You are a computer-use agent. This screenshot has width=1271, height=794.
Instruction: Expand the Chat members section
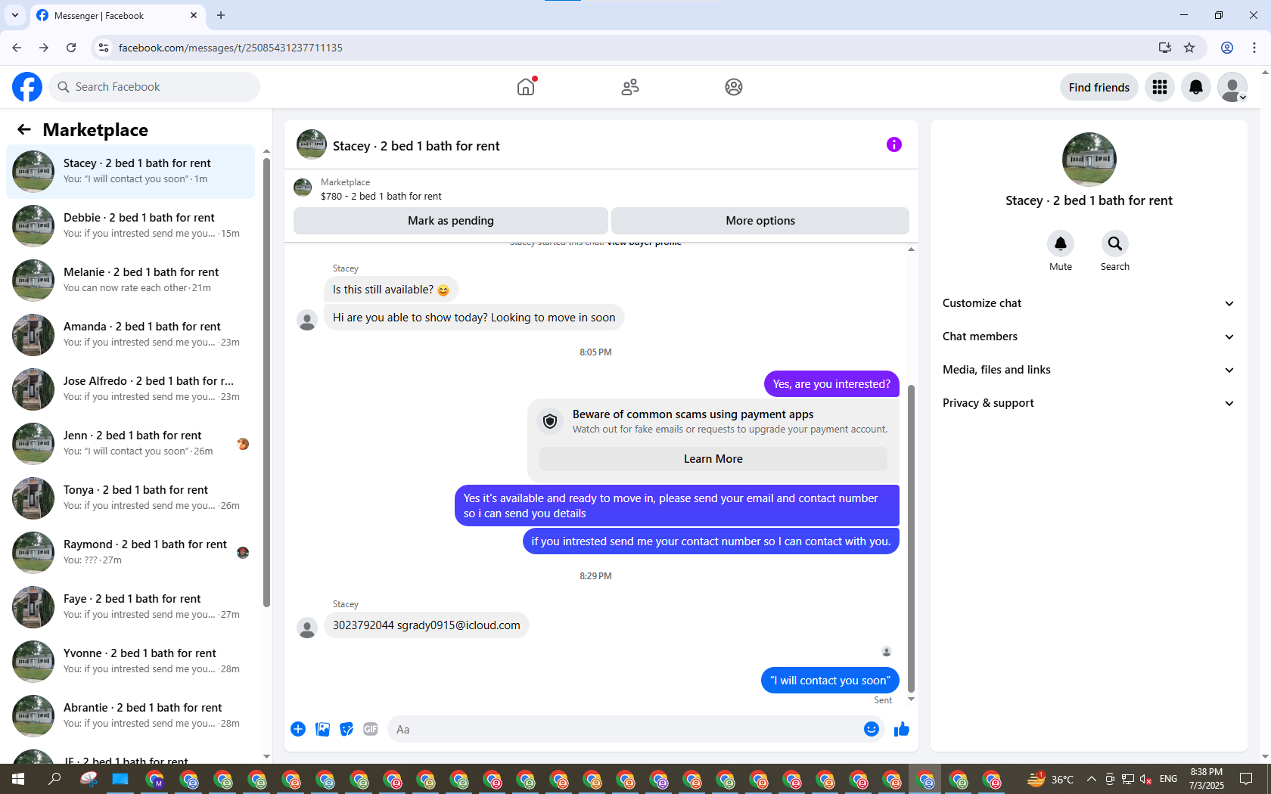click(1089, 337)
